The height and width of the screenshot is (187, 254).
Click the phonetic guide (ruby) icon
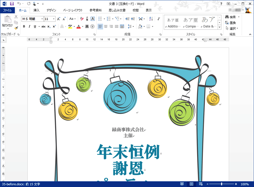[x=87, y=19]
